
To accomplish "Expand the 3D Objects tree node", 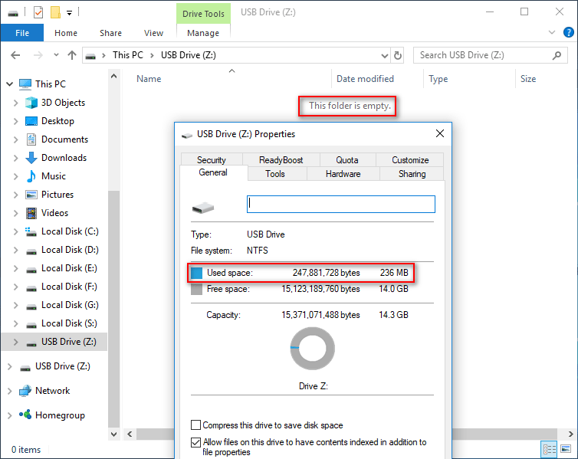I will point(15,103).
